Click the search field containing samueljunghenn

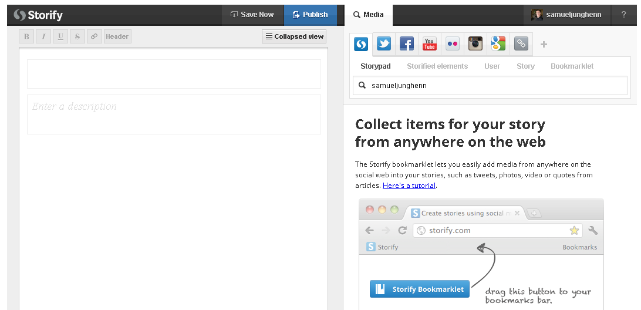click(x=490, y=86)
